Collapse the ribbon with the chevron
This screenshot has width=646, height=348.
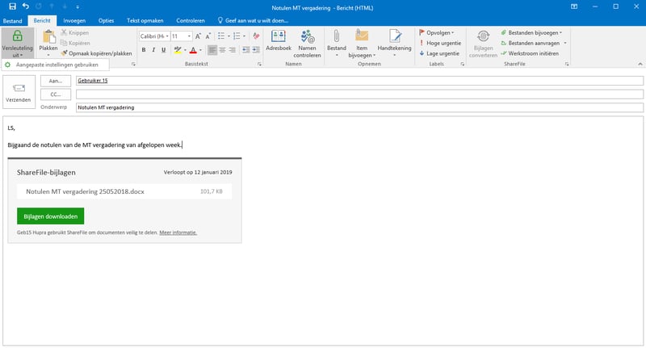640,65
